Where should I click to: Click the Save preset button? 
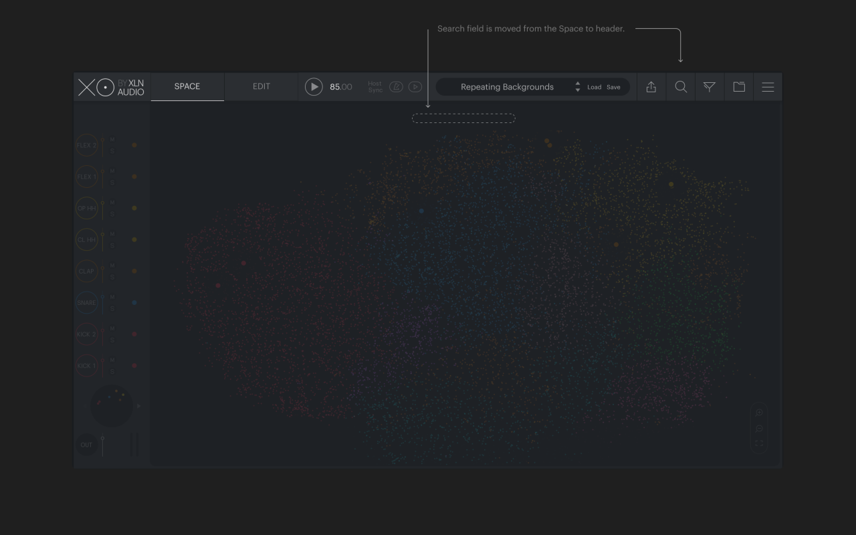coord(613,88)
